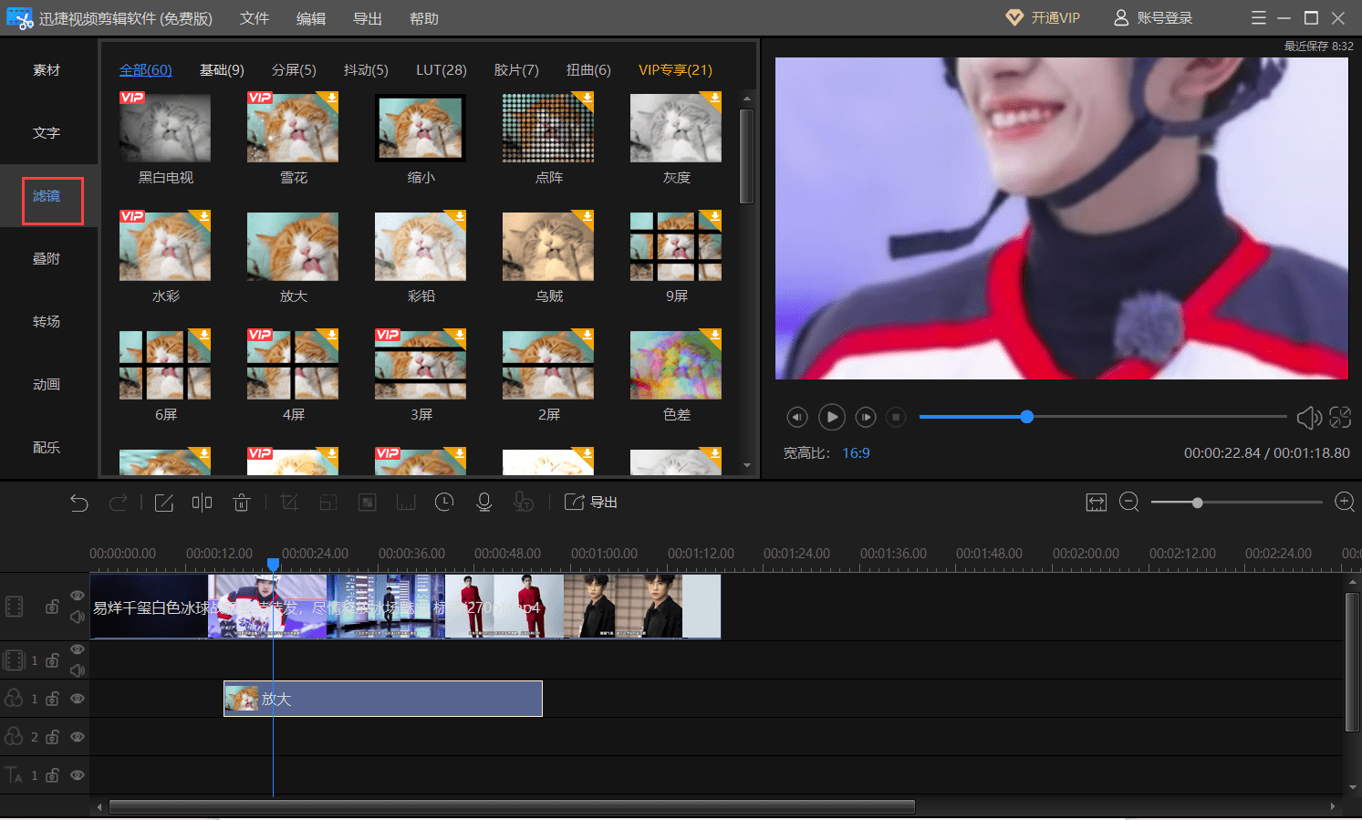Expand timeline tracks scroll-down arrow

coord(1352,787)
